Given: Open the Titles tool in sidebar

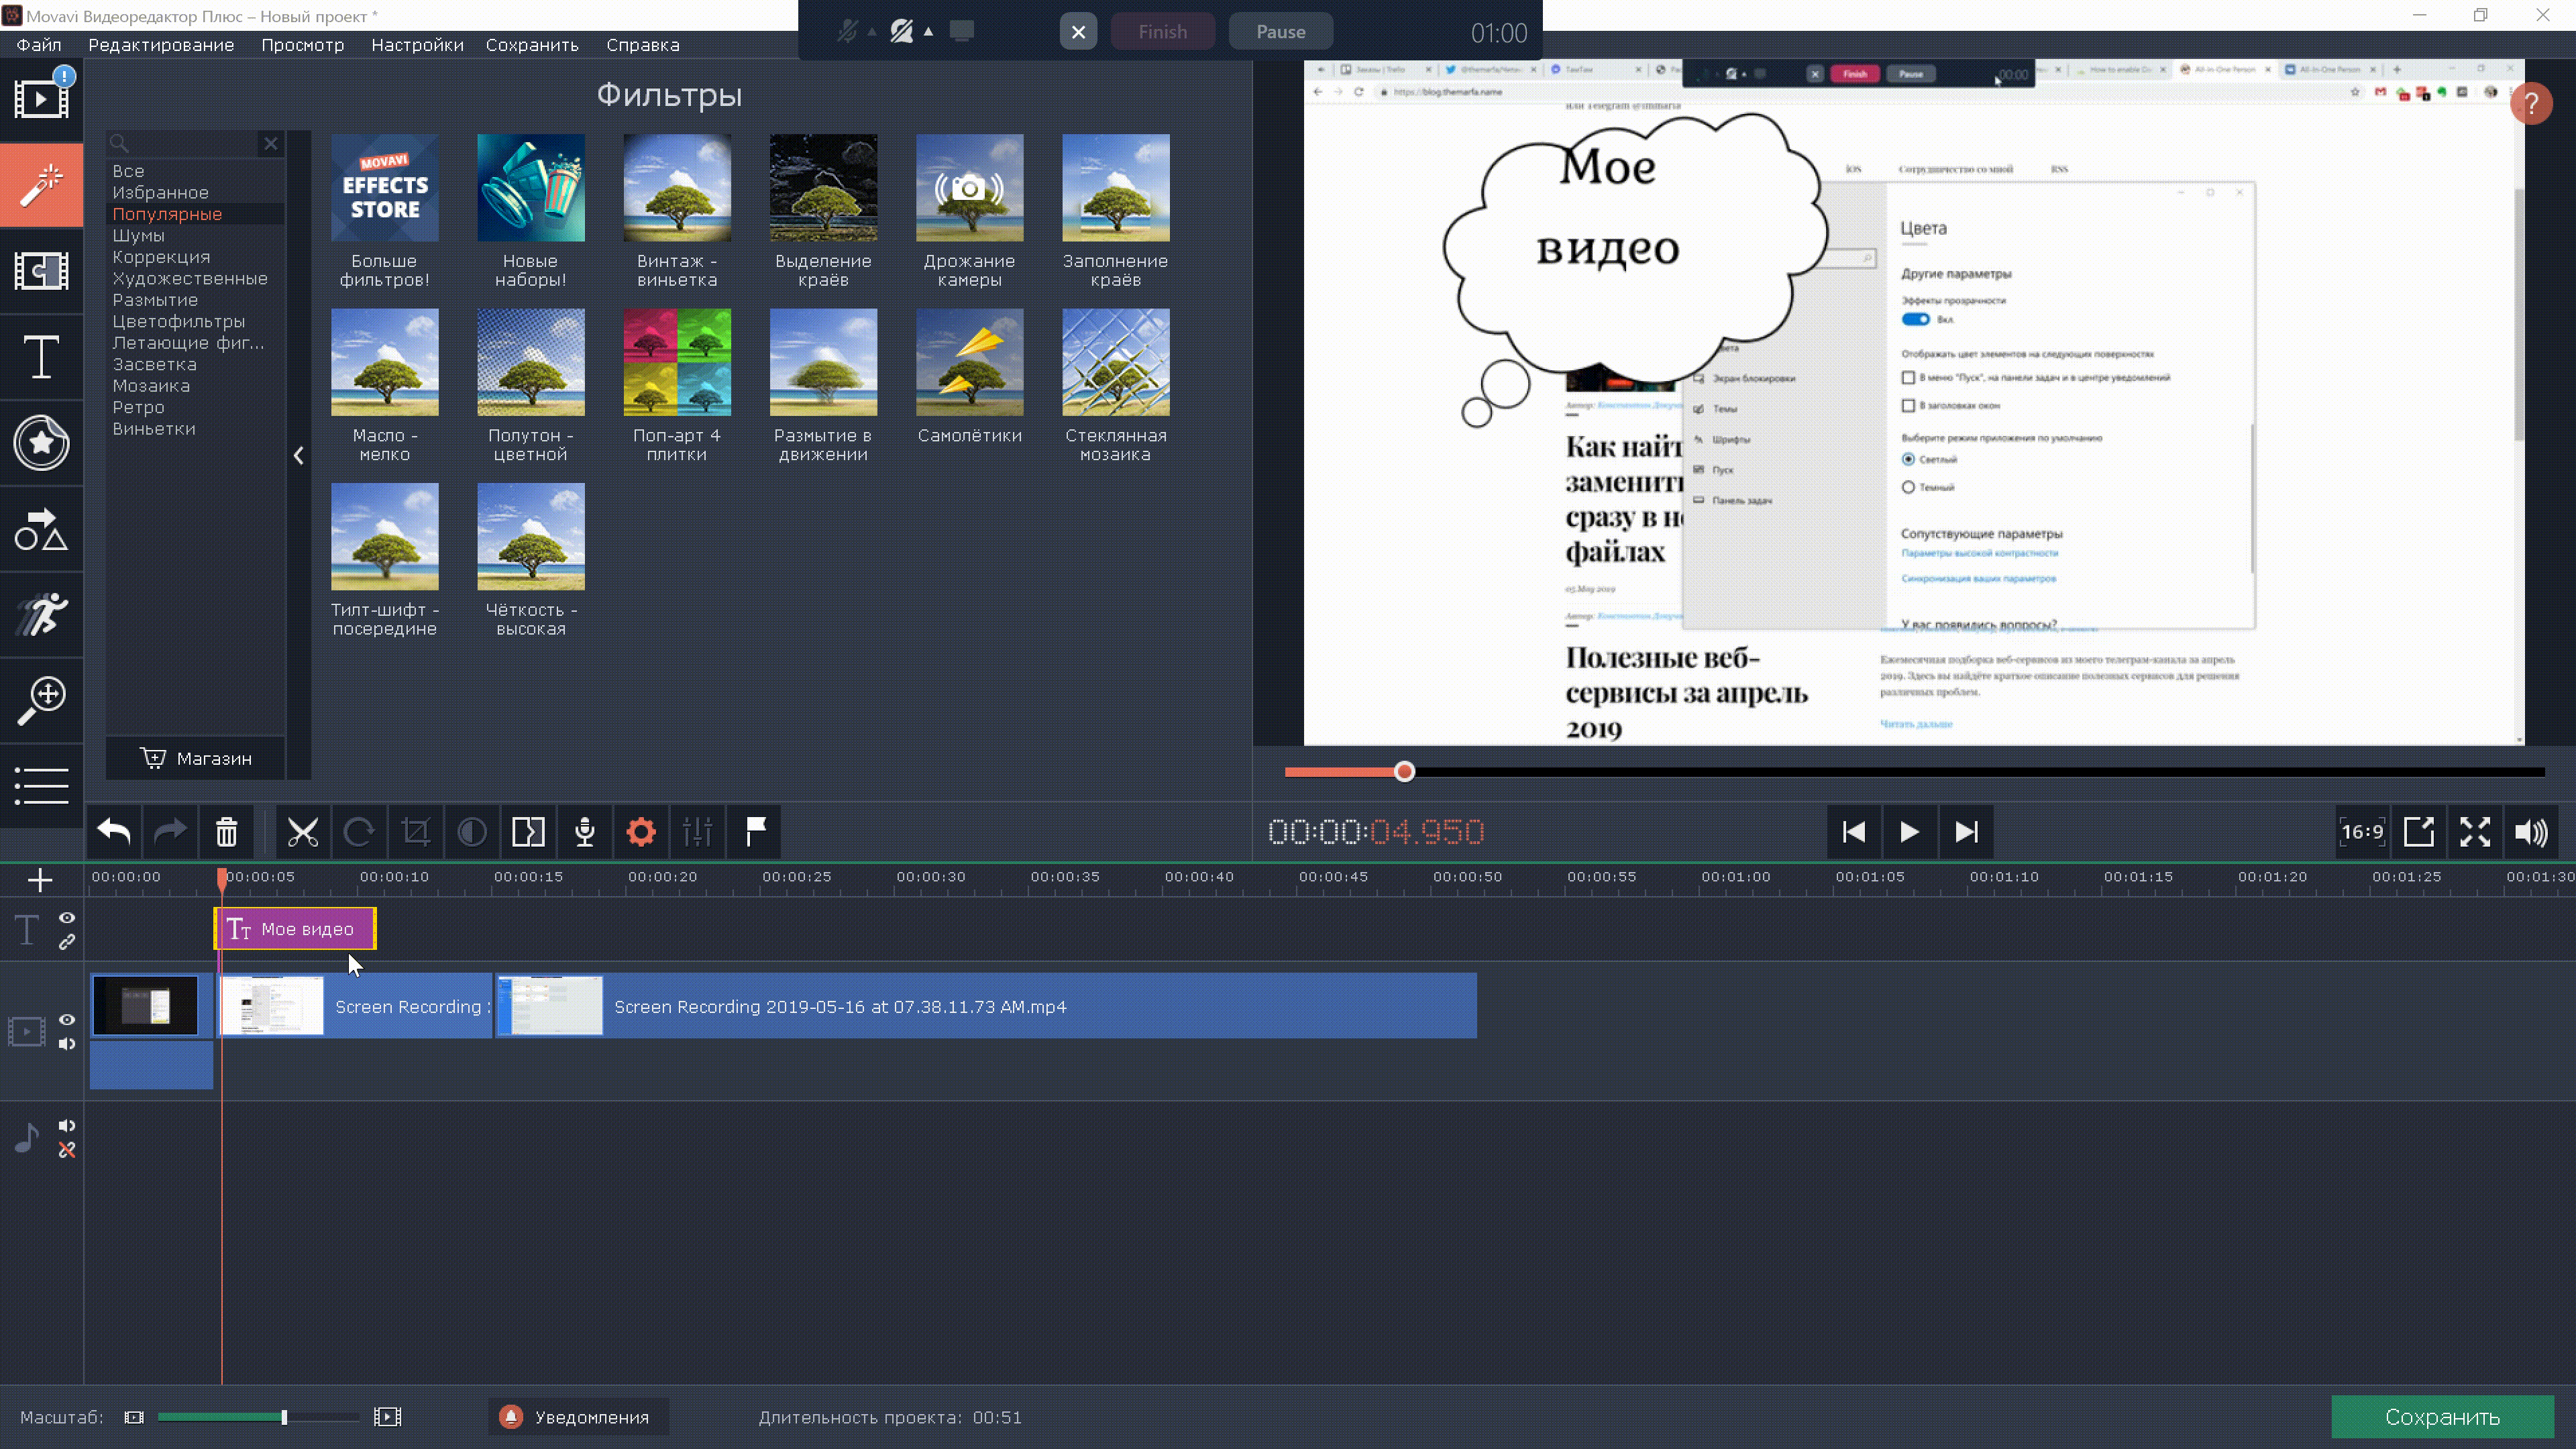Looking at the screenshot, I should [41, 357].
